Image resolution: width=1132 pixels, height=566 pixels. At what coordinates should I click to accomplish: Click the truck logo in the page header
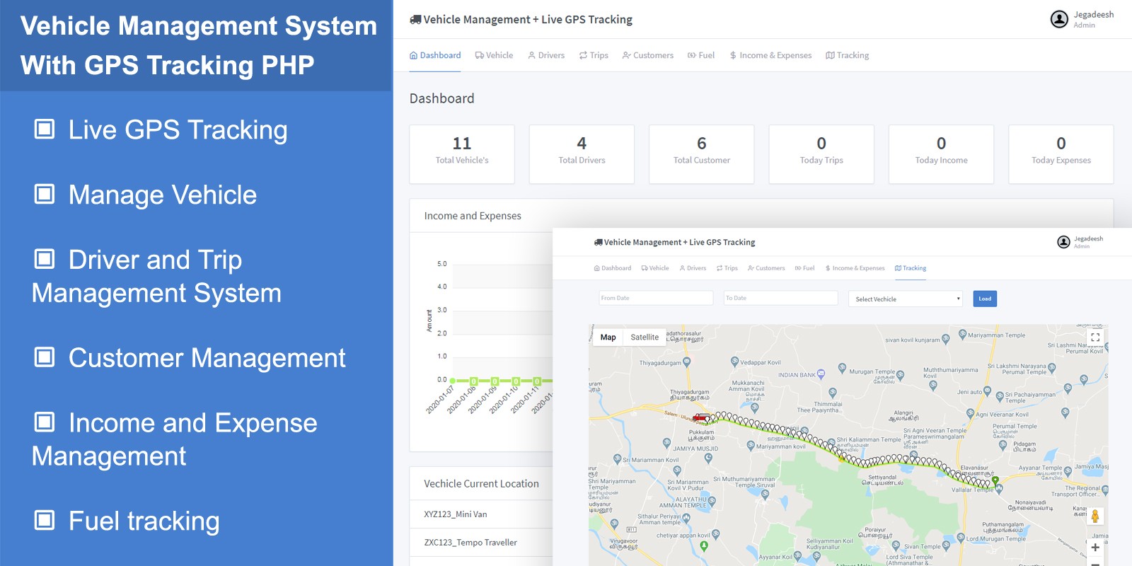pyautogui.click(x=415, y=20)
